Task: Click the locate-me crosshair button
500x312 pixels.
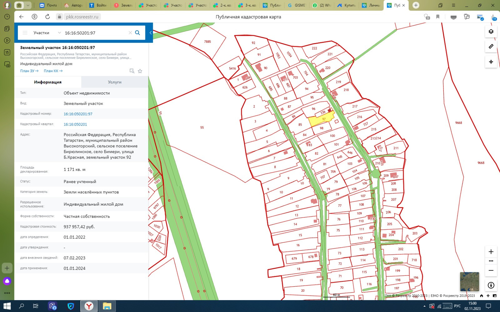Action: [491, 62]
